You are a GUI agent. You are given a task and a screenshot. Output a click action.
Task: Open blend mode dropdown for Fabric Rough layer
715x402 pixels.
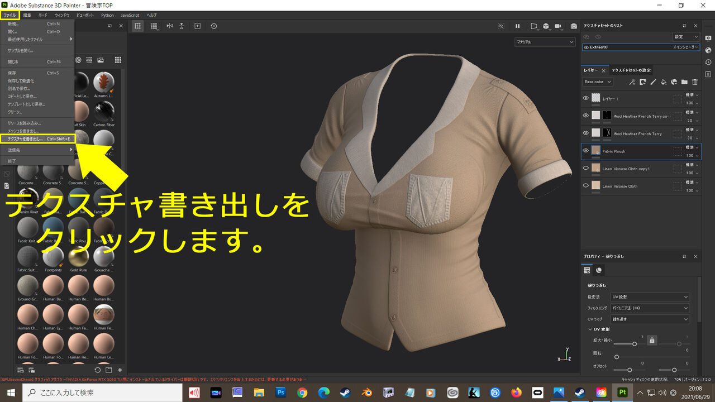click(693, 147)
